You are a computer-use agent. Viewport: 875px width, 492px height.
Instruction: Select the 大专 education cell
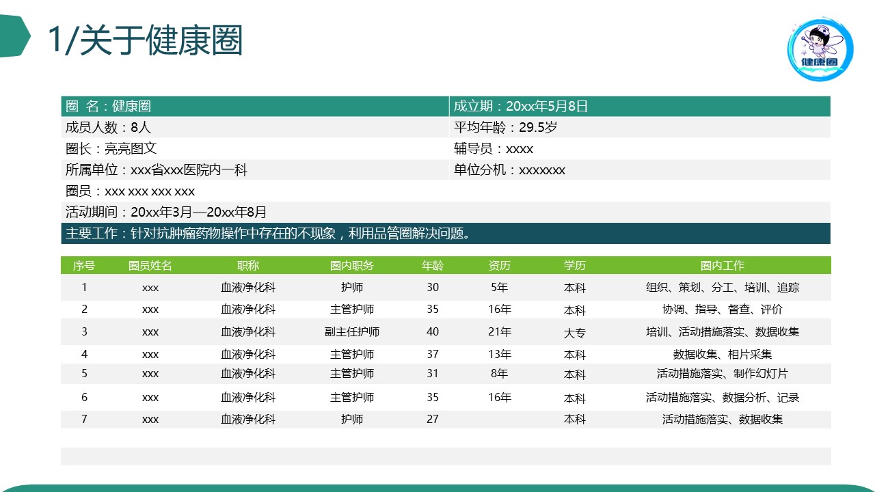click(x=574, y=333)
